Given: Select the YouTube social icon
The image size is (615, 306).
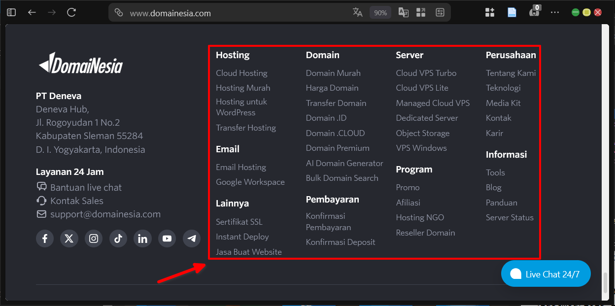Looking at the screenshot, I should coord(167,238).
